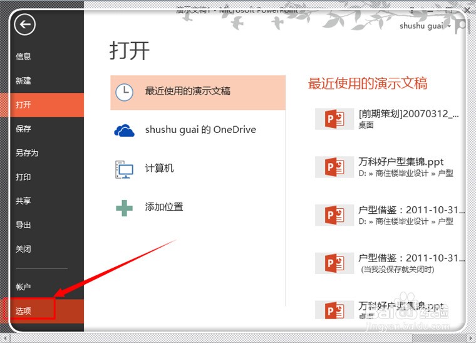The height and width of the screenshot is (343, 476).
Task: Select 导出 in the sidebar
Action: point(23,225)
